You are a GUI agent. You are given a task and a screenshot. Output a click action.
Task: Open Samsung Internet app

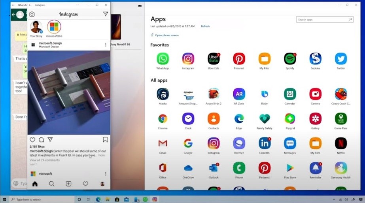click(239, 143)
